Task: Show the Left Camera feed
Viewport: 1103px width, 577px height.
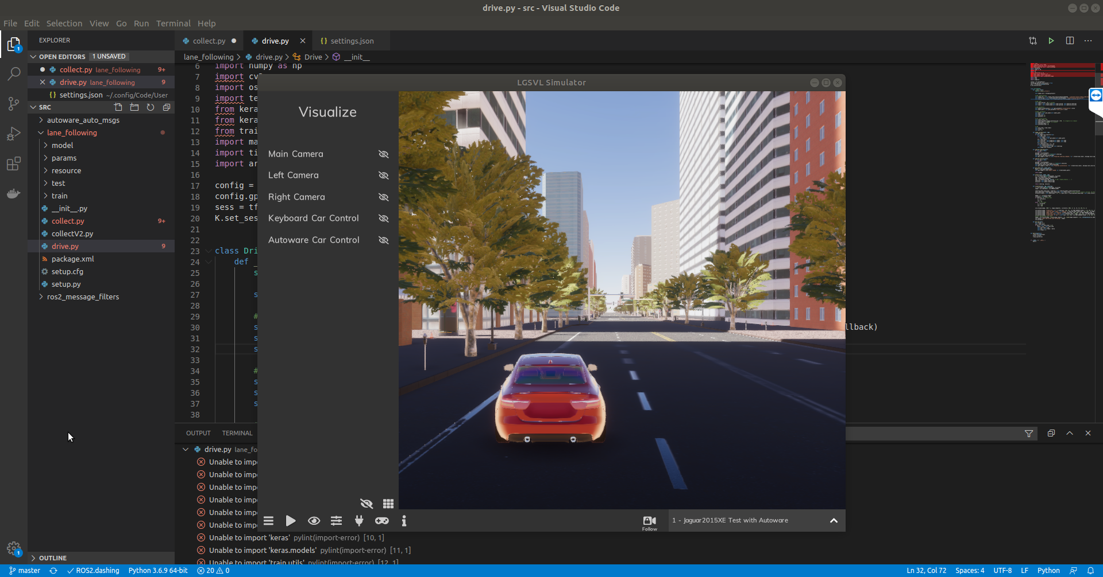Action: coord(383,175)
